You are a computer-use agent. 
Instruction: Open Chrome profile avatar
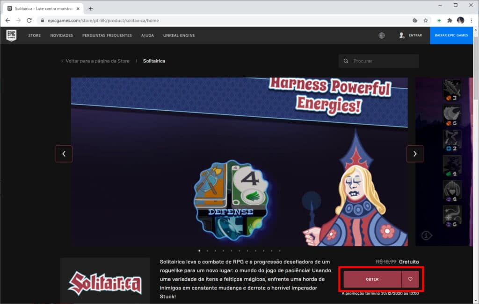461,21
